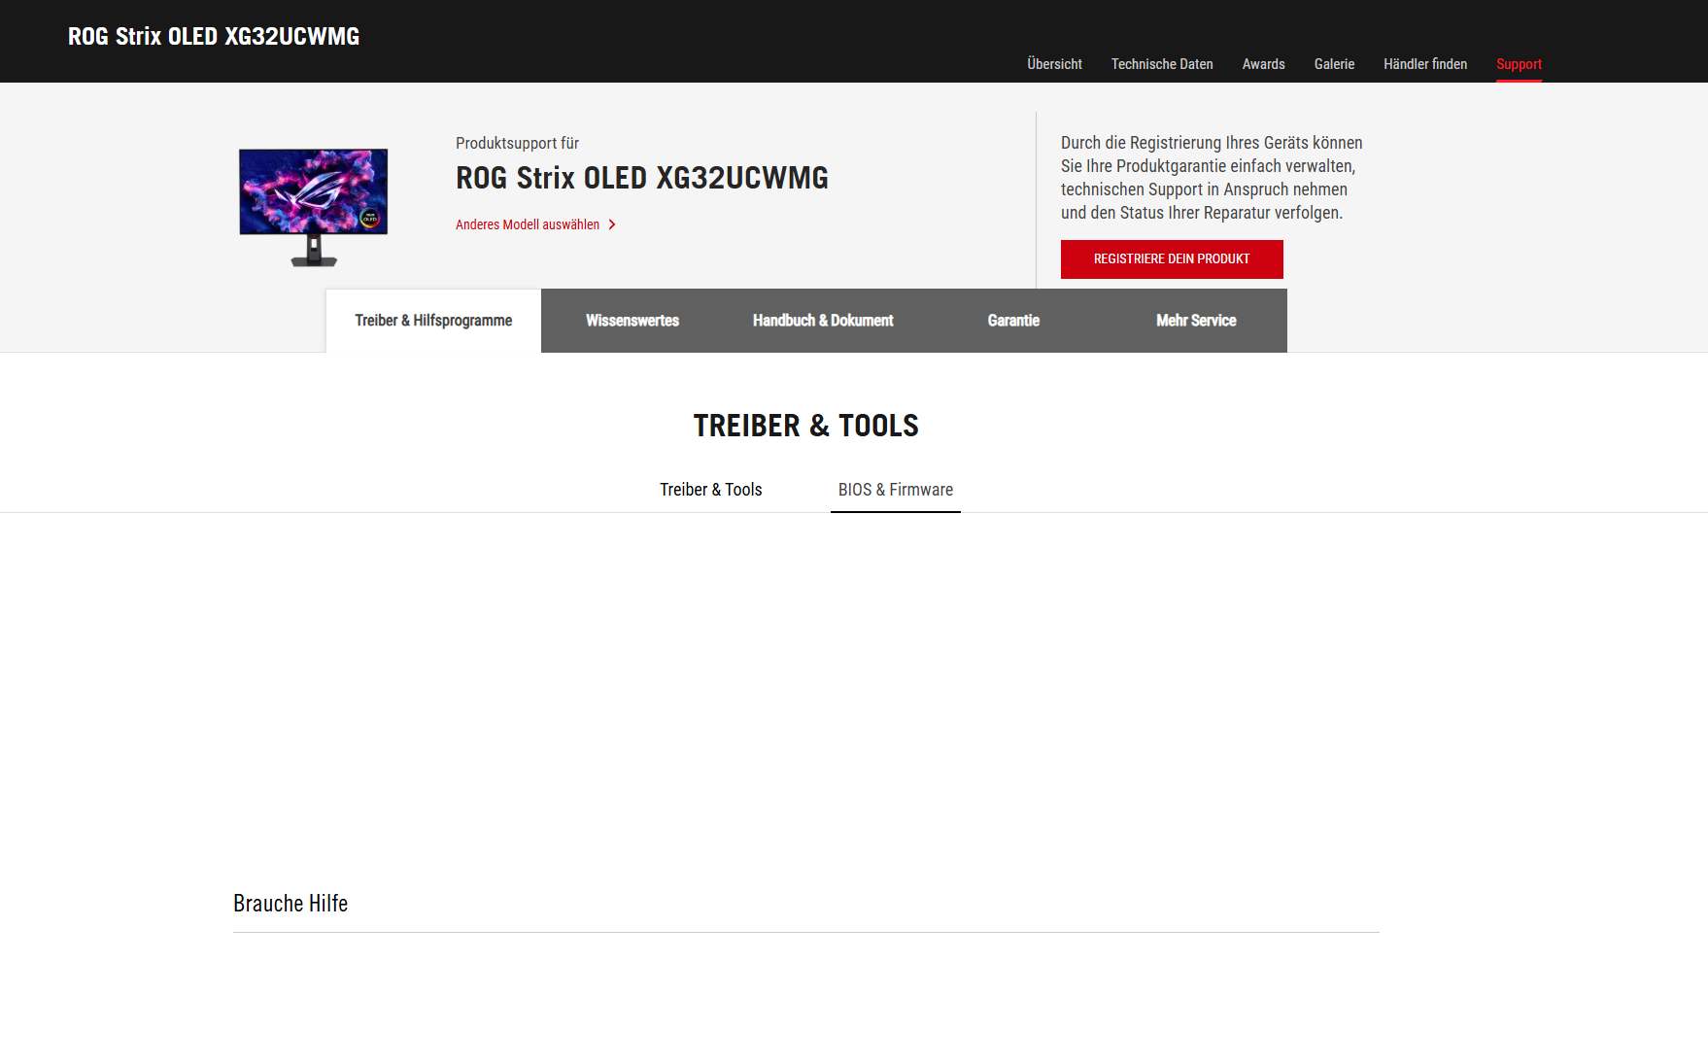Viewport: 1708px width, 1064px height.
Task: Go to the Awards section
Action: coord(1263,64)
